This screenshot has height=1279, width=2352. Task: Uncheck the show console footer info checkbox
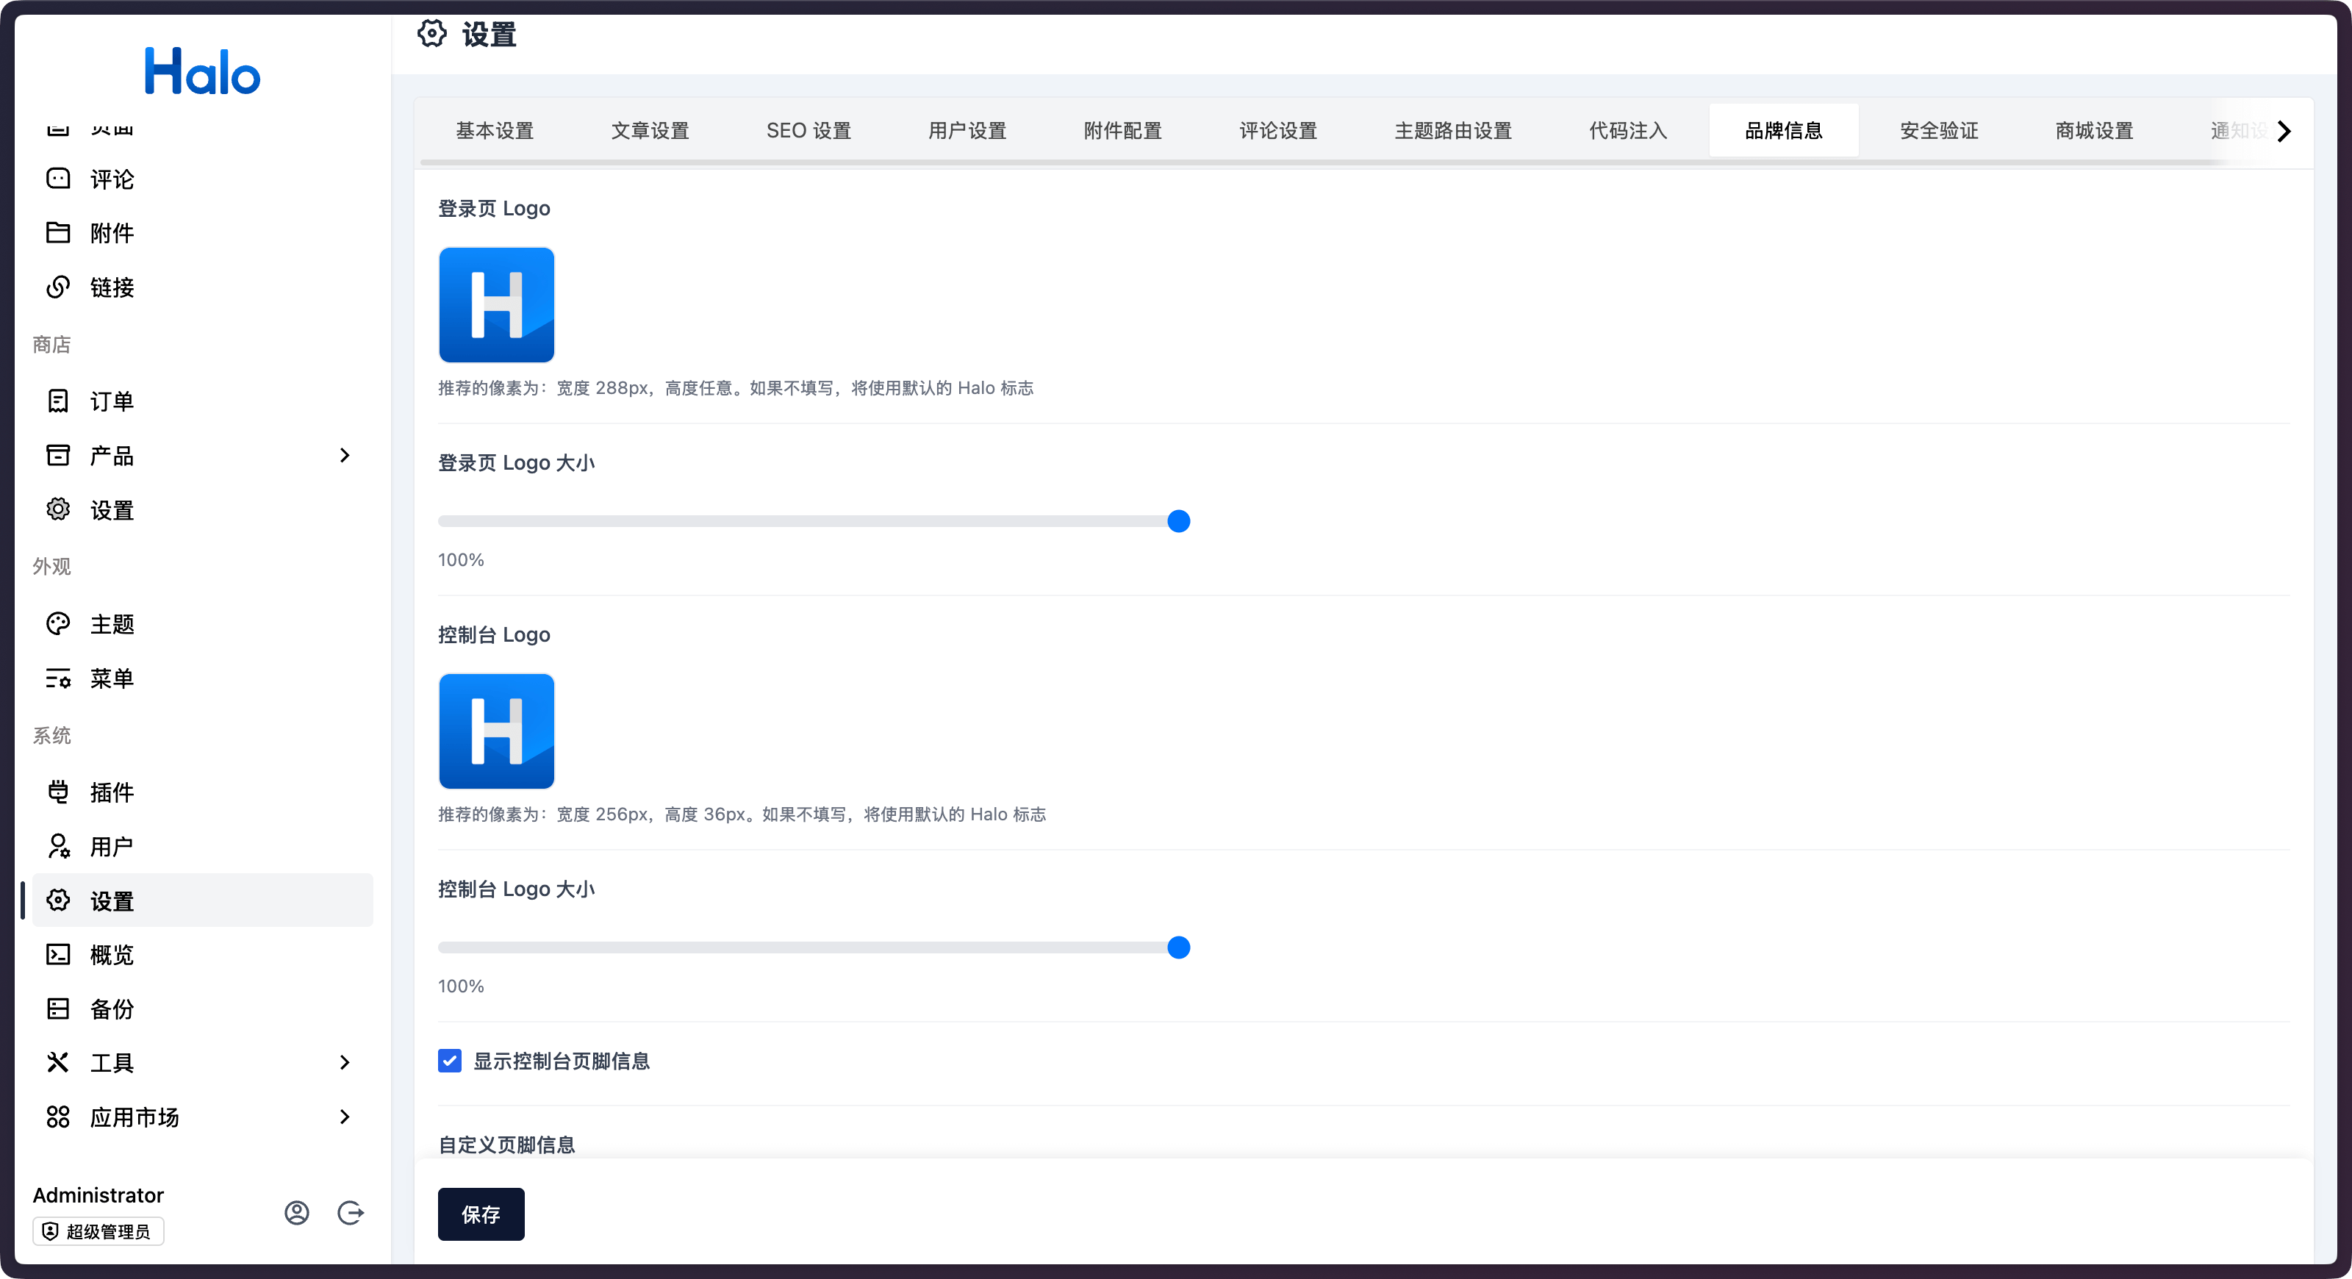point(449,1061)
